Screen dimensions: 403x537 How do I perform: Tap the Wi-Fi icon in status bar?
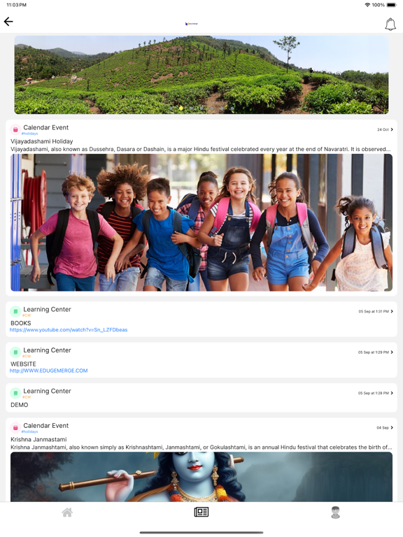click(x=367, y=5)
